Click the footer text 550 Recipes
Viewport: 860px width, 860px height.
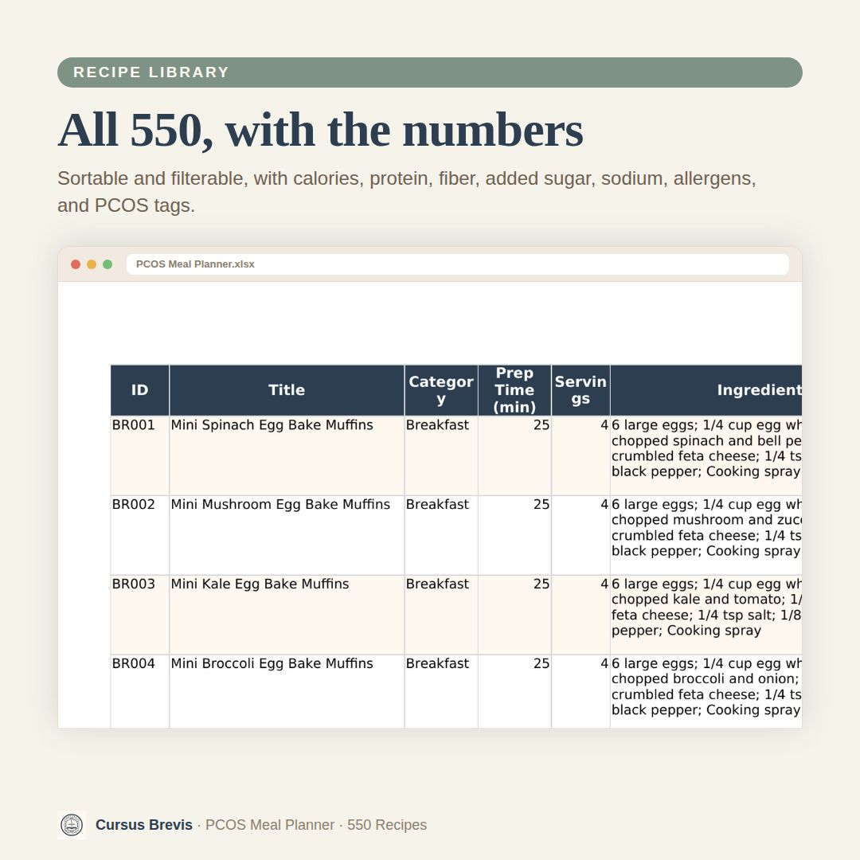387,825
